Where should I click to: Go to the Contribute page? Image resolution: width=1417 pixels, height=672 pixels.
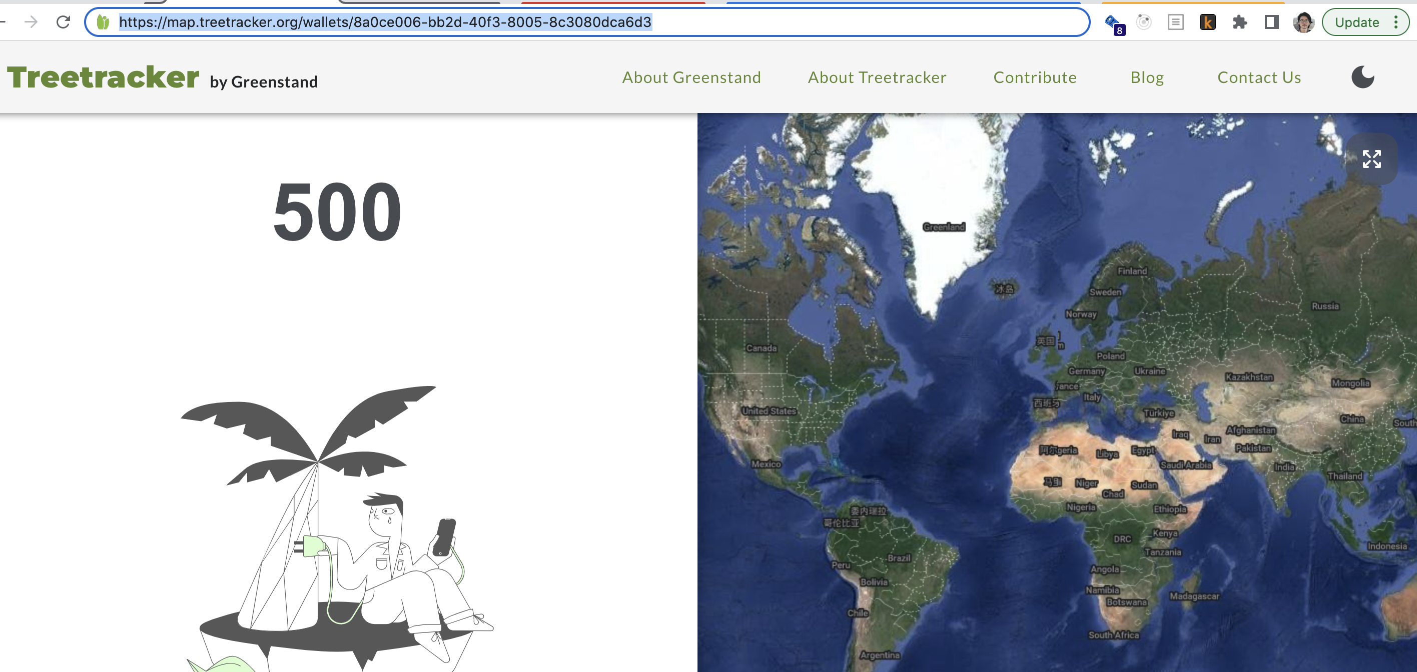click(1035, 77)
